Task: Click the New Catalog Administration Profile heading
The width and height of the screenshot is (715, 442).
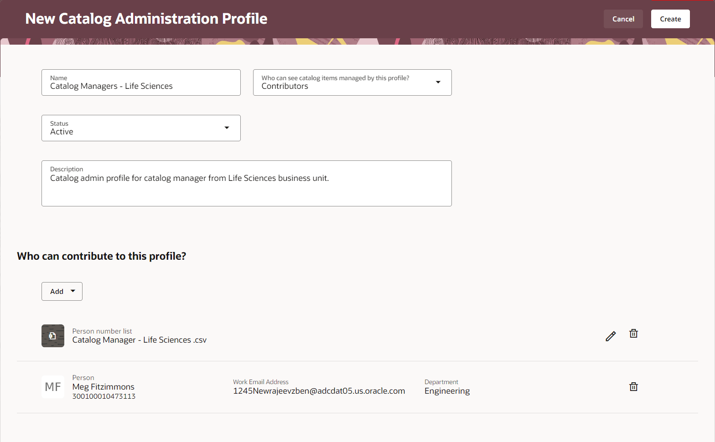Action: [x=146, y=19]
